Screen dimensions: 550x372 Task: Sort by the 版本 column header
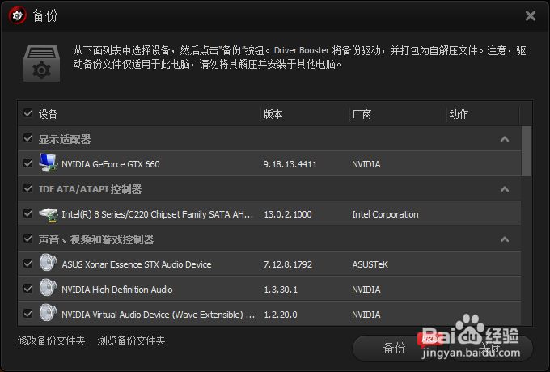pyautogui.click(x=273, y=114)
